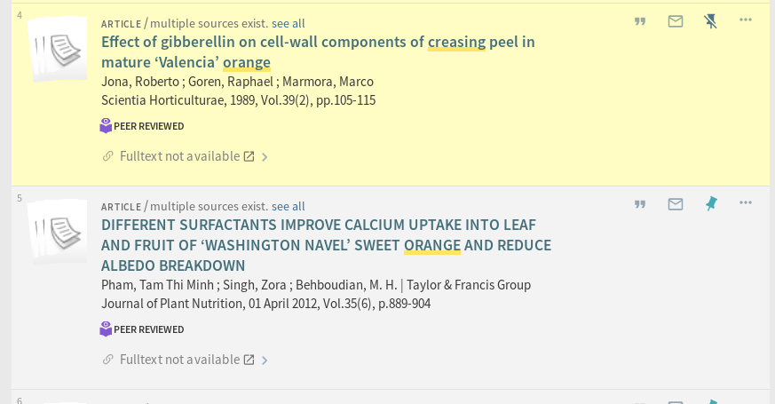This screenshot has width=775, height=404.
Task: Open more actions menu for result 5
Action: 746,203
